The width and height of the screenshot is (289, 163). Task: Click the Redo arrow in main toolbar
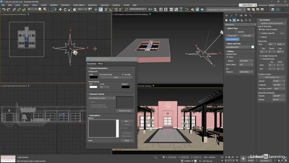pos(9,10)
